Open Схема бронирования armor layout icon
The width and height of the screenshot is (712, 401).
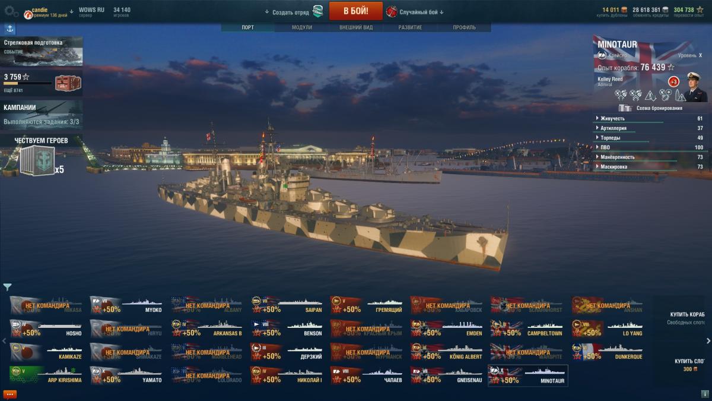coord(625,108)
